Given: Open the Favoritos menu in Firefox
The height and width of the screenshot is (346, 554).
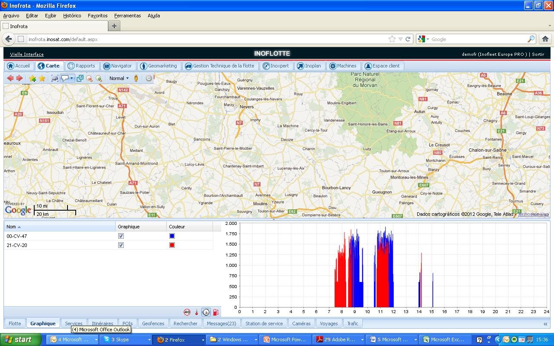Looking at the screenshot, I should (98, 16).
